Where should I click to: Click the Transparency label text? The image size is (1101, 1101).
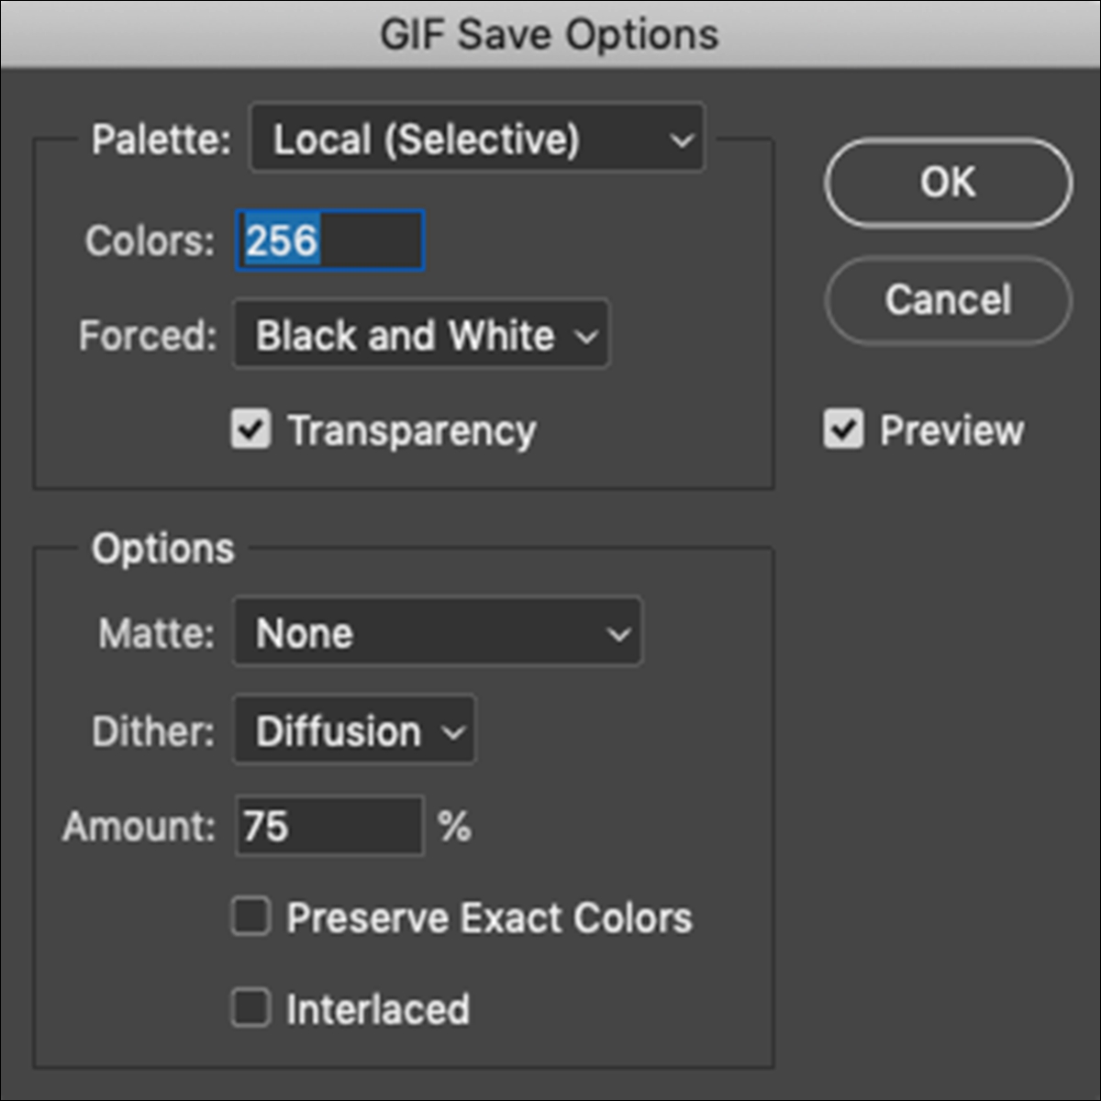click(x=412, y=430)
